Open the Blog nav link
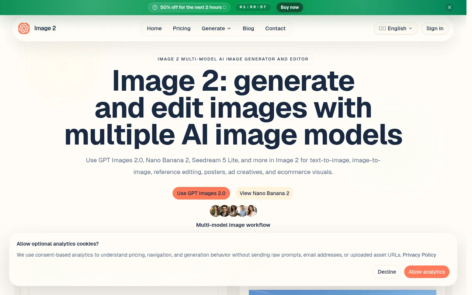 [248, 28]
